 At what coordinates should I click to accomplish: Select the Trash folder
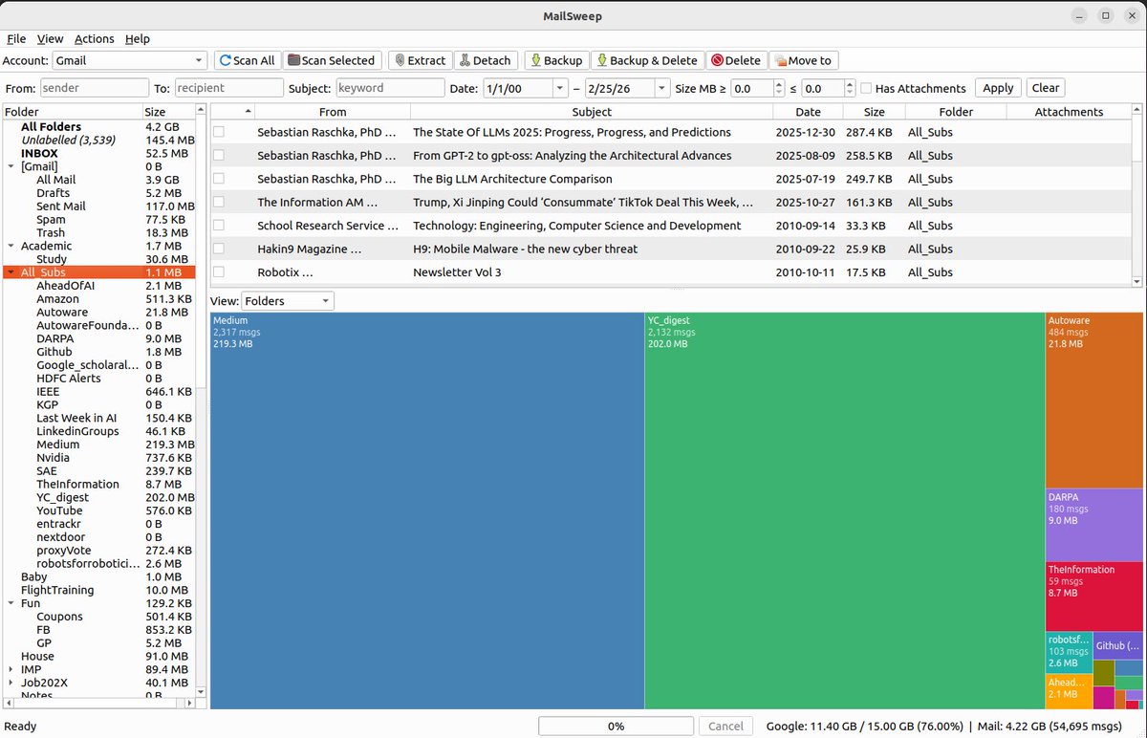pos(51,232)
